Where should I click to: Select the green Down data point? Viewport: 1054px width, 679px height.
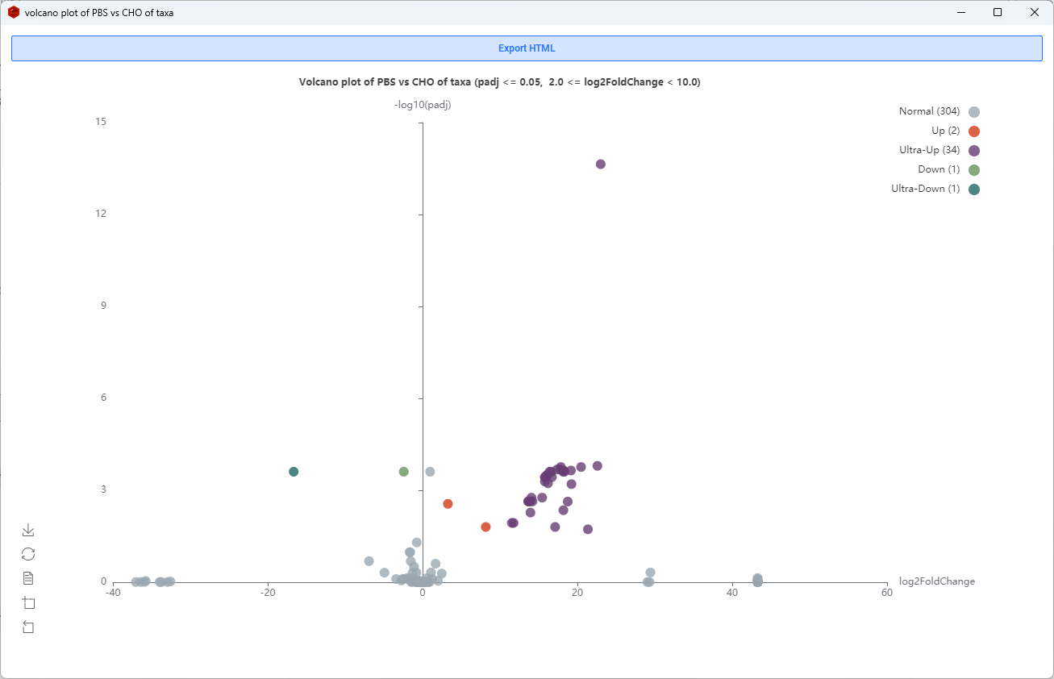click(403, 472)
